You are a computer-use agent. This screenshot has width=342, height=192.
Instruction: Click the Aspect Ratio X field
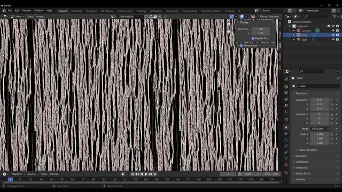(261, 29)
